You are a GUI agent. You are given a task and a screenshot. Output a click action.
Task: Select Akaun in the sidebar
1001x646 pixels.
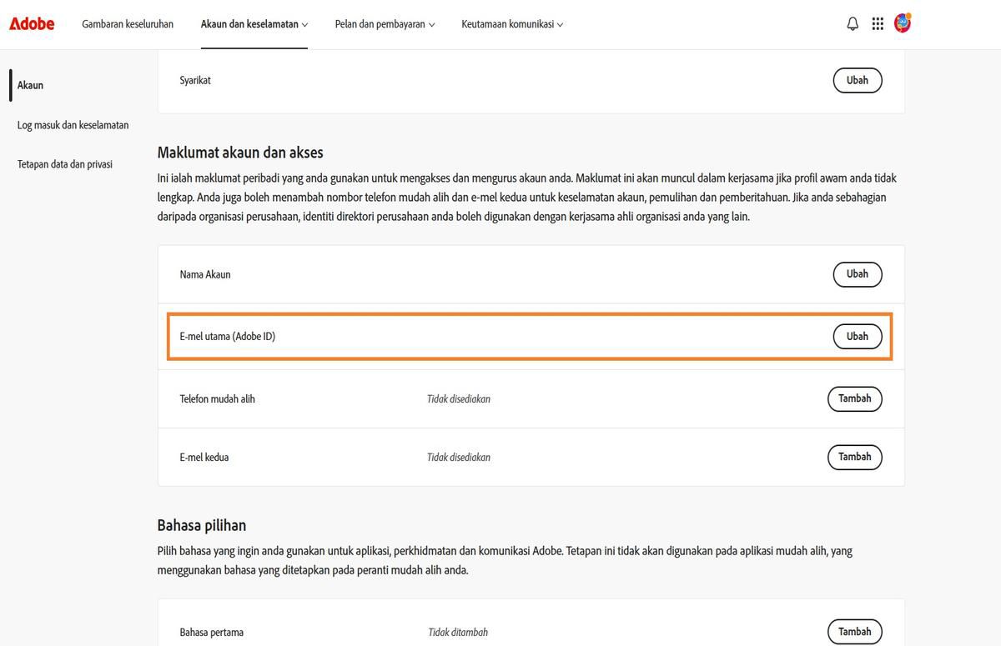pos(30,84)
